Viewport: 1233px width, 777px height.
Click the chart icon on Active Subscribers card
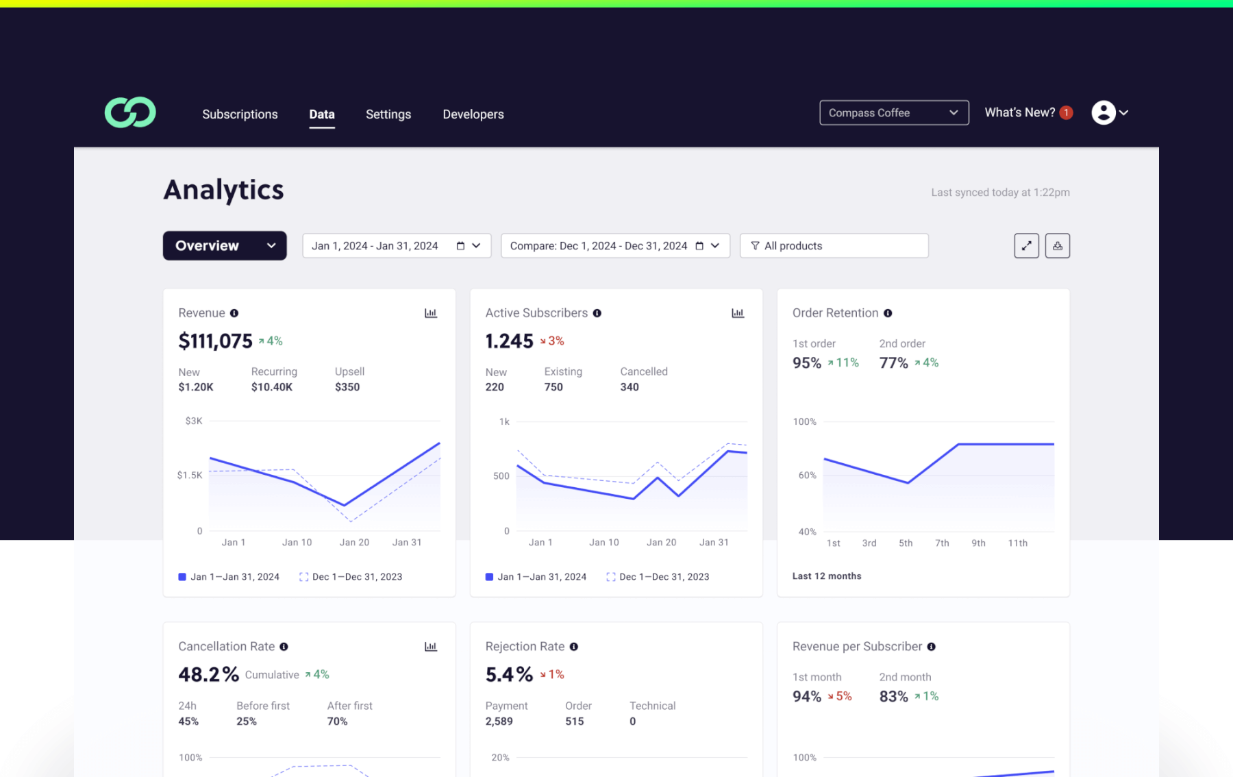(738, 312)
